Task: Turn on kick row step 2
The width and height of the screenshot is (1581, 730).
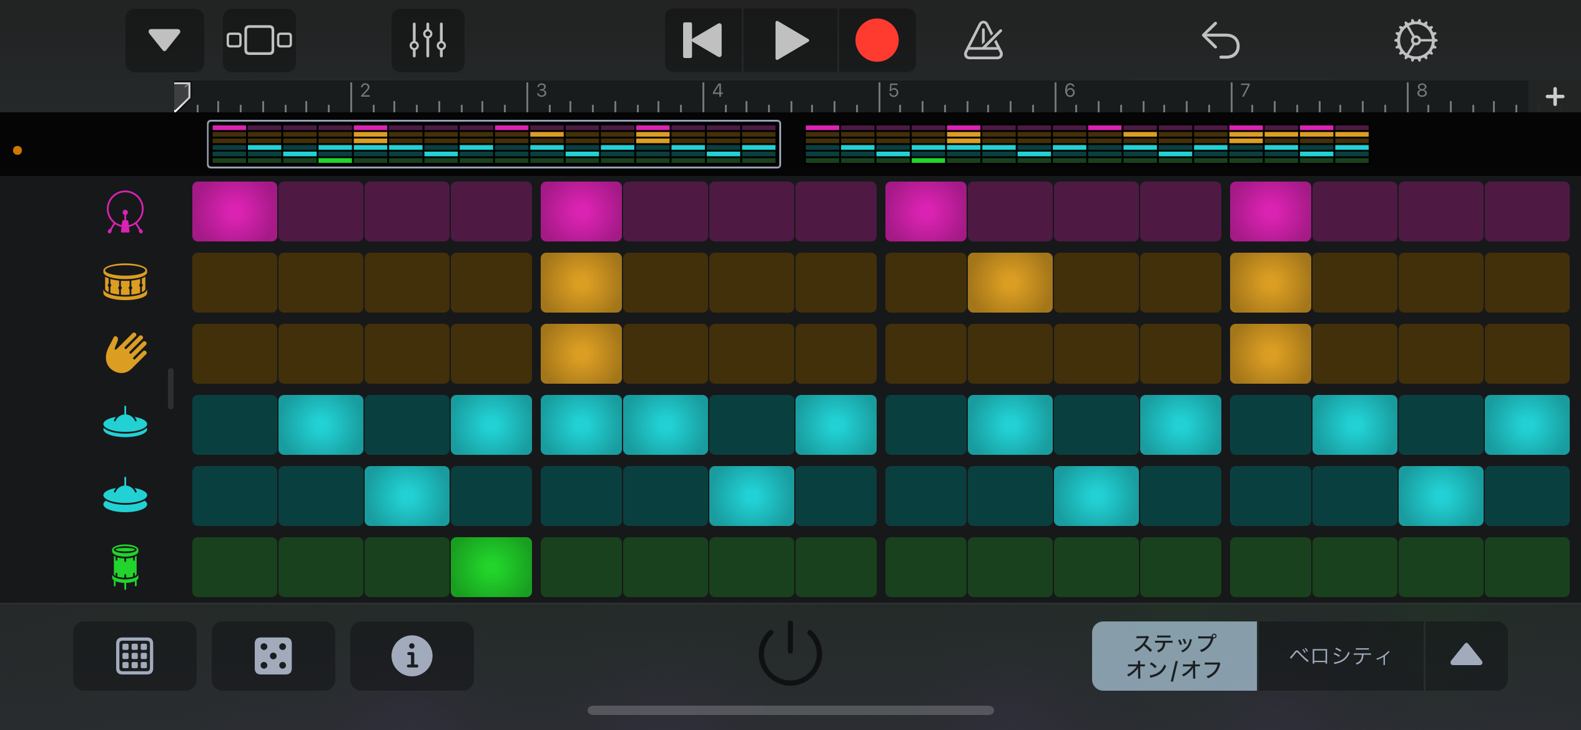Action: tap(321, 212)
